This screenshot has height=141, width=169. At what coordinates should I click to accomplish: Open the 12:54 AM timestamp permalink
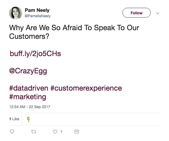18,107
